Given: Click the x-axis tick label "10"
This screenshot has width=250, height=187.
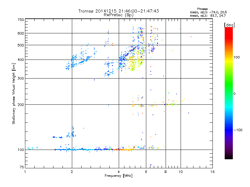Looking at the screenshot, I should (x=181, y=172).
